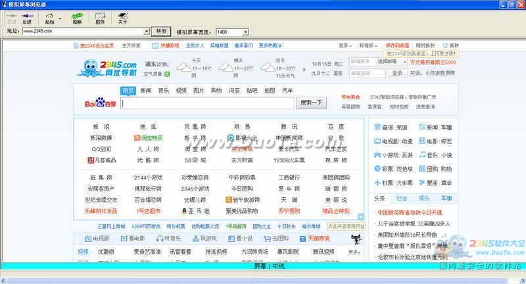Screen dimensions: 526x284
Task: Click the 2345.com octopus logo
Action: pyautogui.click(x=107, y=68)
